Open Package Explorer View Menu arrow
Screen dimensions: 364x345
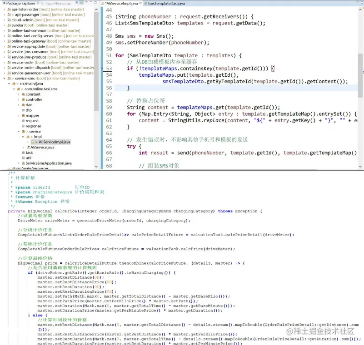click(x=86, y=2)
